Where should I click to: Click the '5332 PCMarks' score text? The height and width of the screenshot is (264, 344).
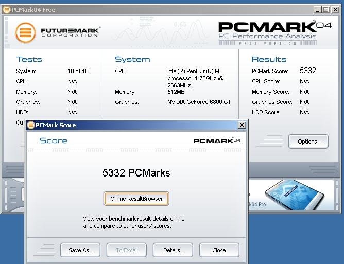point(136,173)
